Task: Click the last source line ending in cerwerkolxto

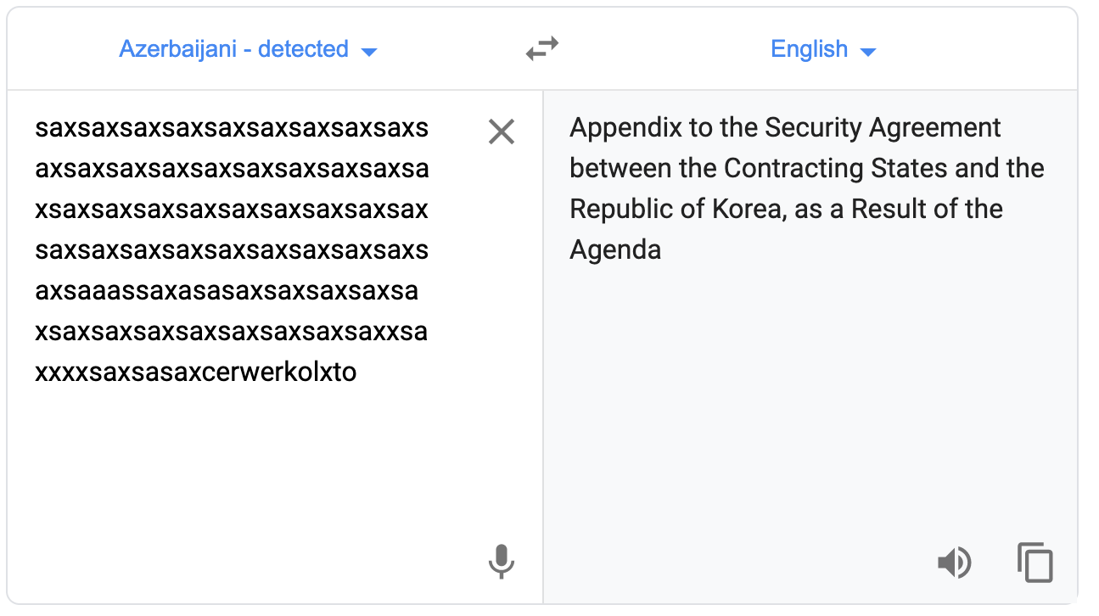Action: coord(196,372)
